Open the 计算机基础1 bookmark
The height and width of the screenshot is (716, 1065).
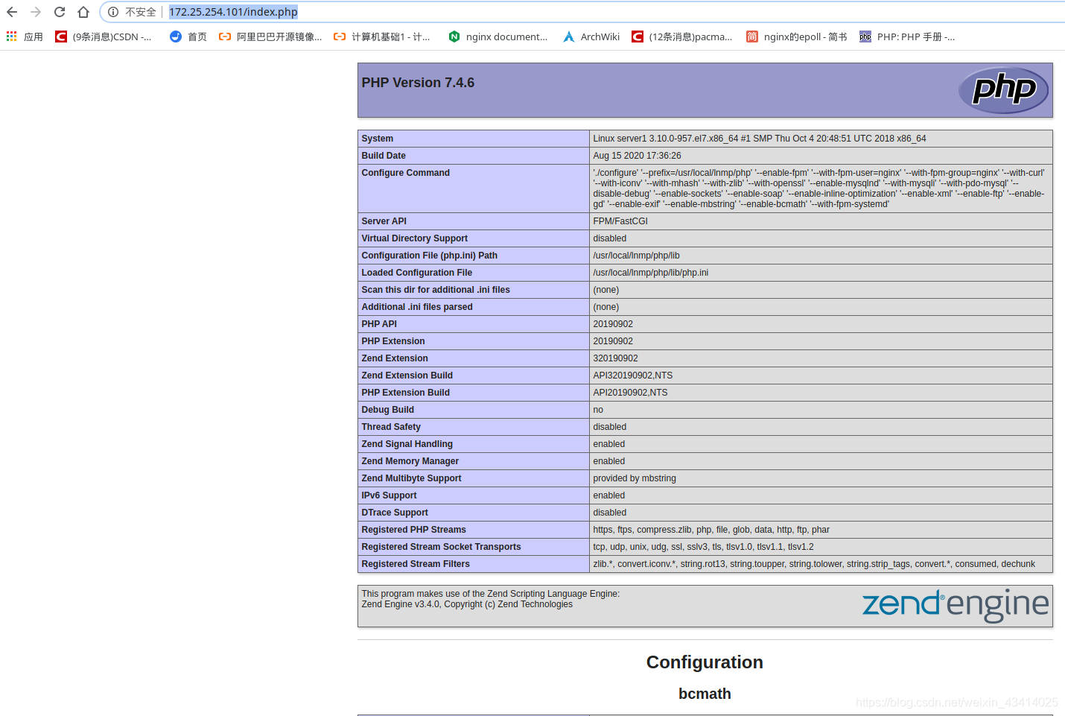click(382, 37)
